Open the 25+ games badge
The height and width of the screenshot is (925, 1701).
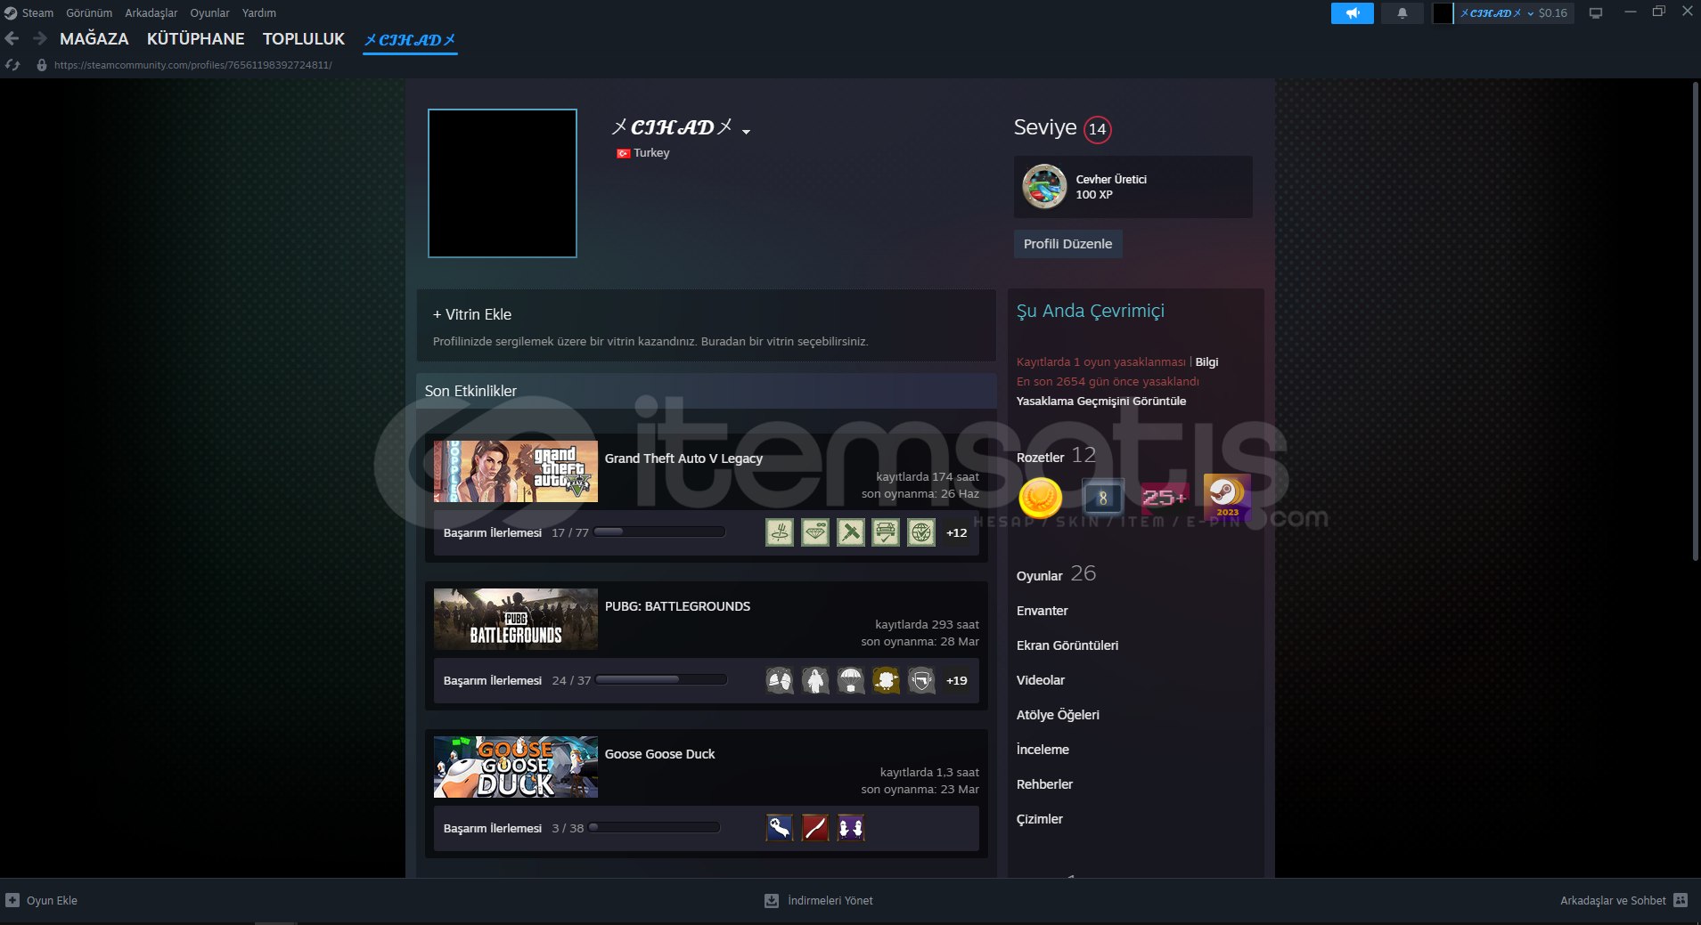click(1165, 497)
